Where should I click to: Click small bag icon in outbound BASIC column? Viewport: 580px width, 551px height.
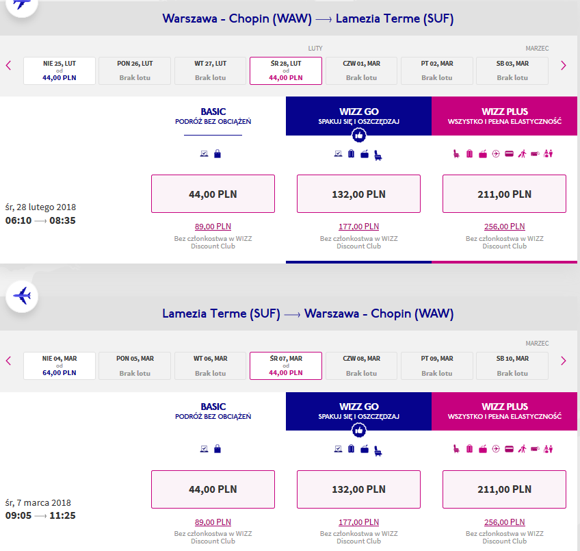pos(217,154)
